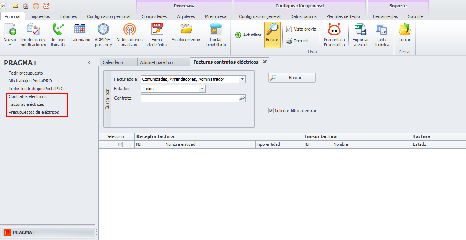Toggle the Selección column header checkbox
466x240 pixels.
pos(120,145)
